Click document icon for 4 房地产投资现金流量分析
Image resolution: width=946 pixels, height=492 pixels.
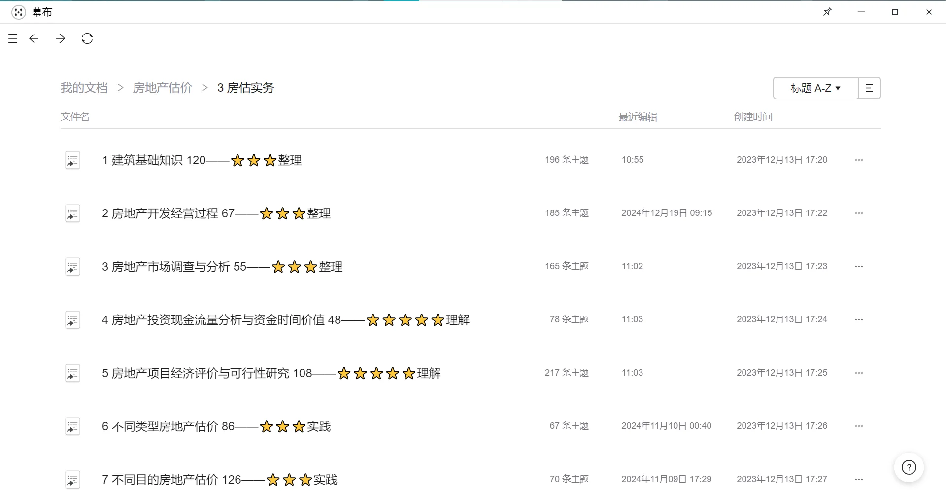(x=72, y=320)
